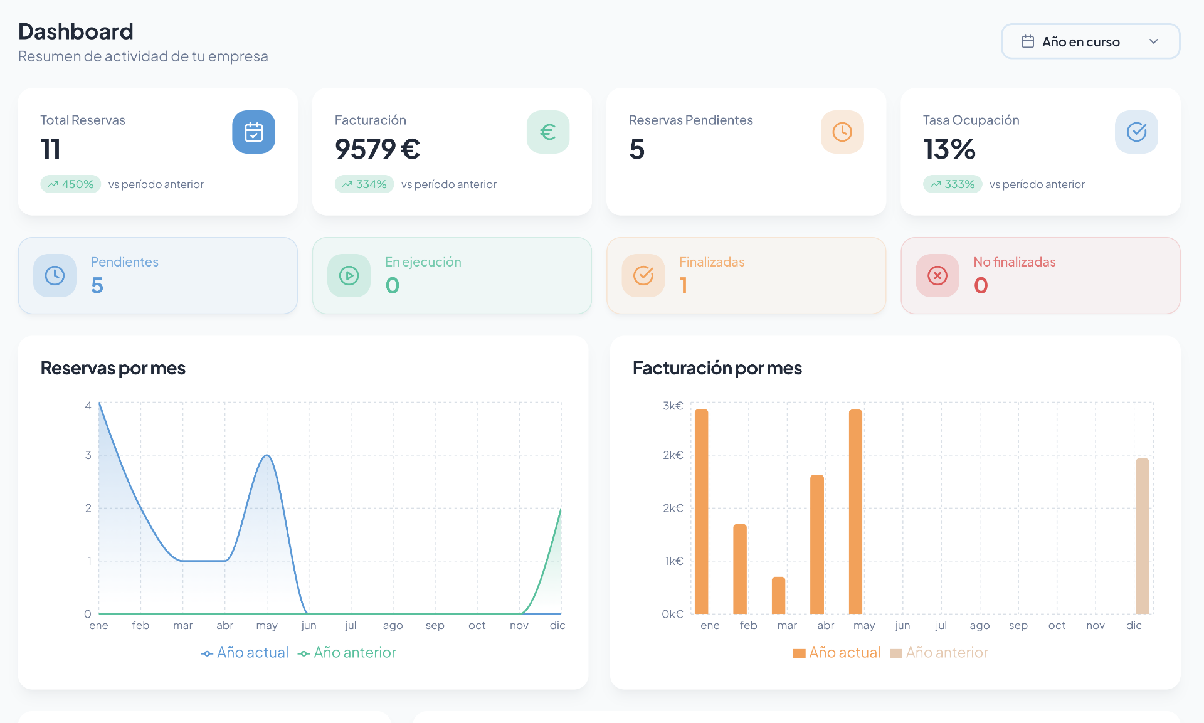Expand period selector via chevron arrow
1204x723 pixels.
(1153, 41)
